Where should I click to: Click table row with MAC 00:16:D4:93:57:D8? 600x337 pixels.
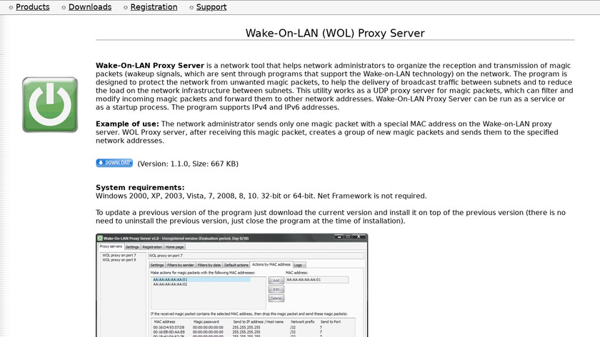(253, 328)
